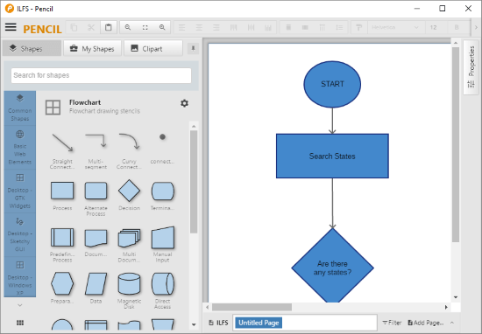Click the Search for shapes field
The width and height of the screenshot is (482, 334).
coord(101,75)
